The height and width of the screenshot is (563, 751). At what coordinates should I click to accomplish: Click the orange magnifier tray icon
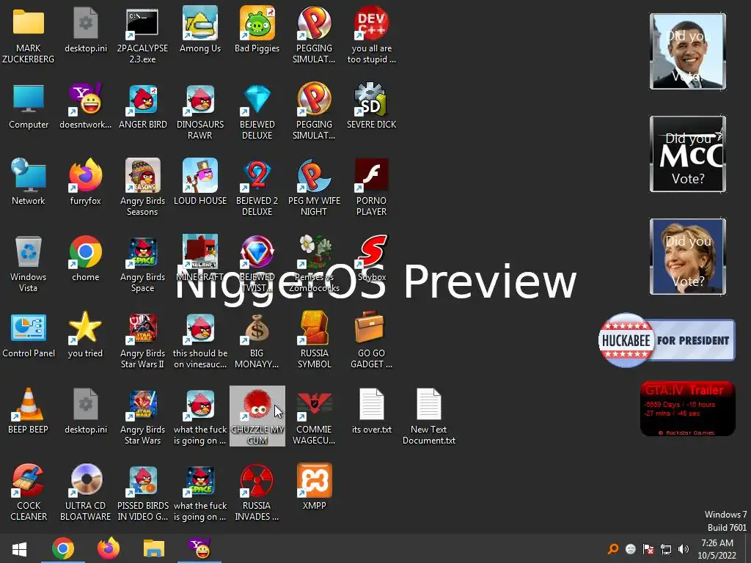[613, 549]
